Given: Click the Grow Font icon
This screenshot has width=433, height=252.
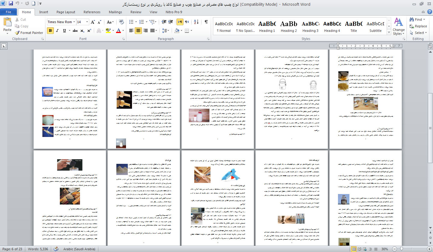Looking at the screenshot, I should point(93,22).
